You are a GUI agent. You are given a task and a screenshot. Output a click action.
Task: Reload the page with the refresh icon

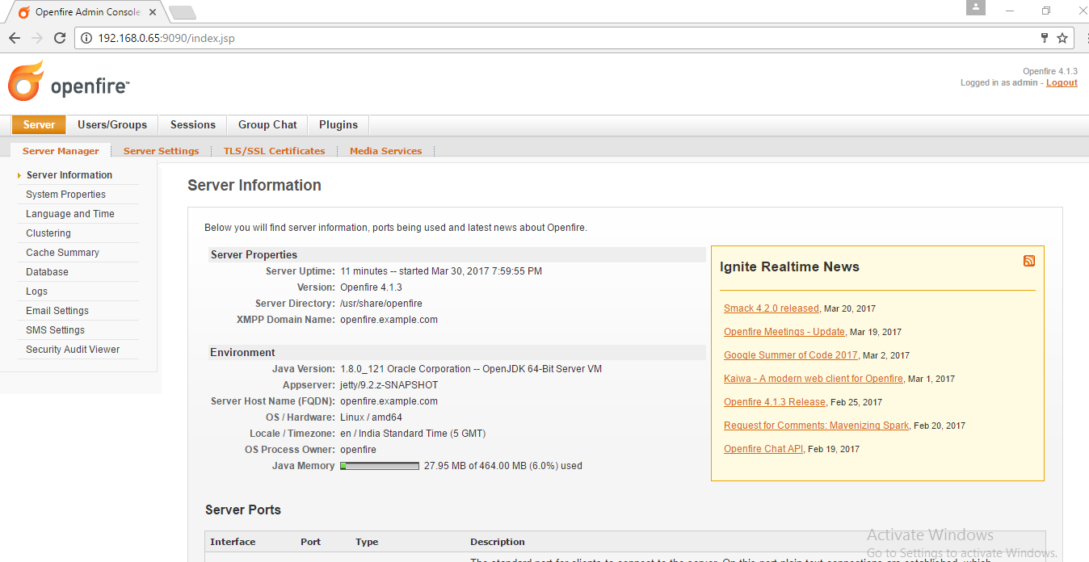pyautogui.click(x=60, y=38)
